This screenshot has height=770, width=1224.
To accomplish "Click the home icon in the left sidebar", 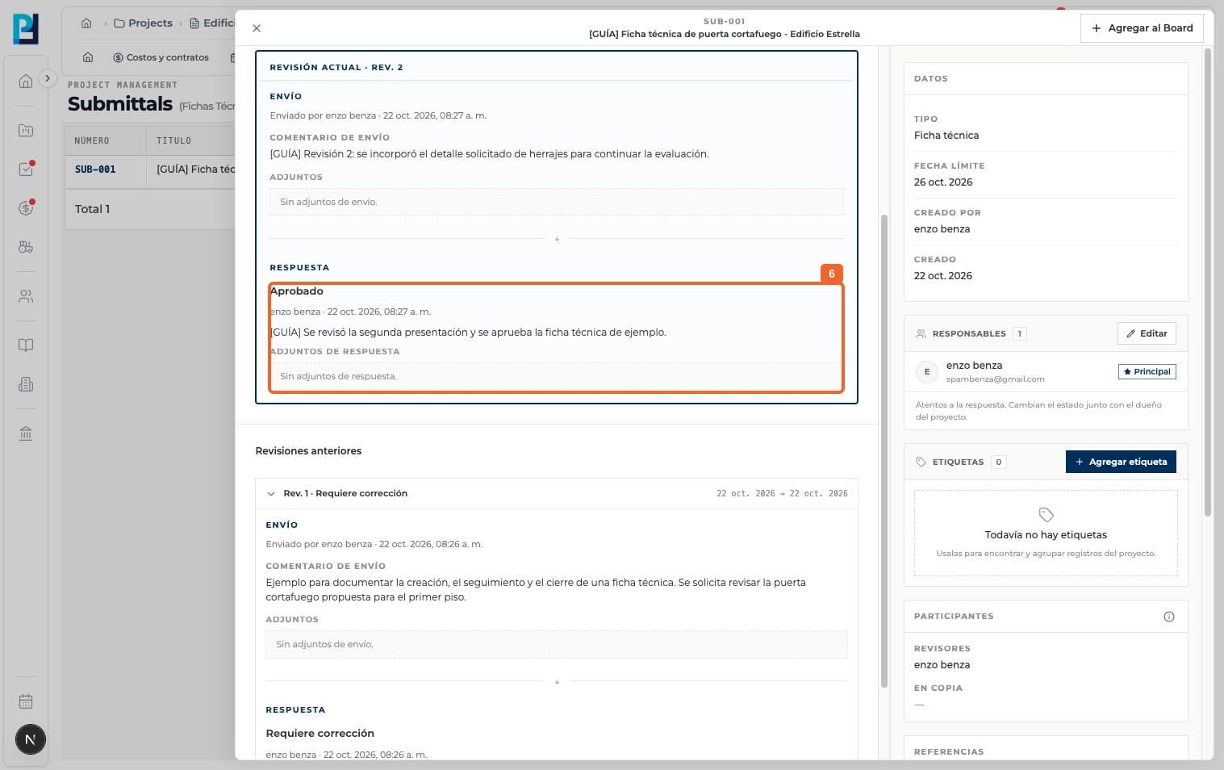I will 26,81.
